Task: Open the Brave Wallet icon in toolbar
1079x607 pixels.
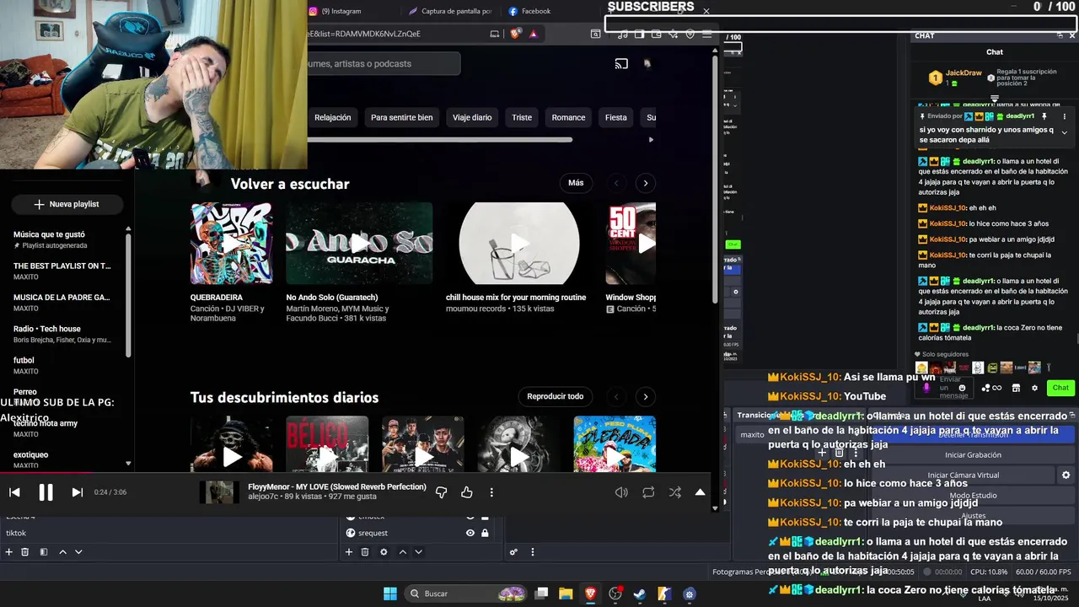Action: (x=656, y=34)
